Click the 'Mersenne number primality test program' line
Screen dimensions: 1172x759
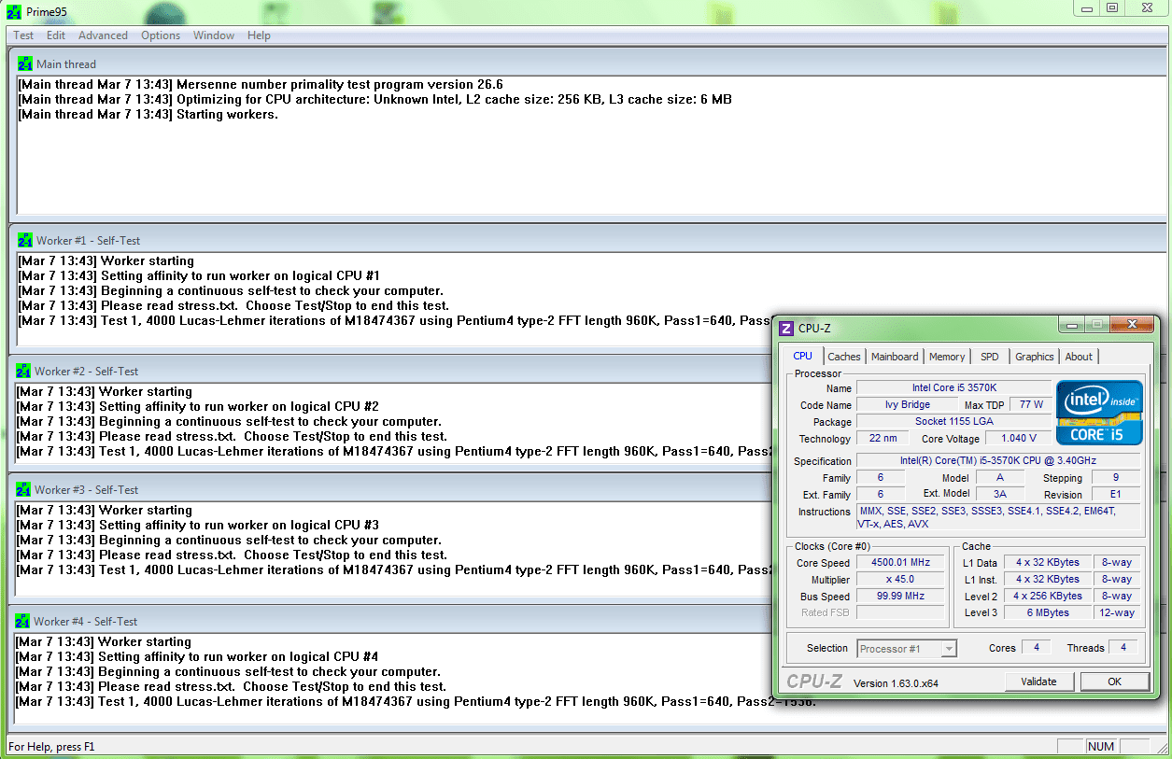pos(261,85)
